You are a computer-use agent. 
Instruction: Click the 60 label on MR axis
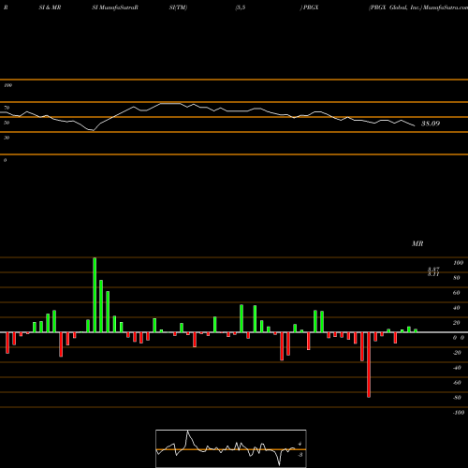[x=457, y=293]
